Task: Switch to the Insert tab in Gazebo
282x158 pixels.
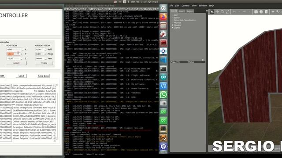Action: pos(182,11)
